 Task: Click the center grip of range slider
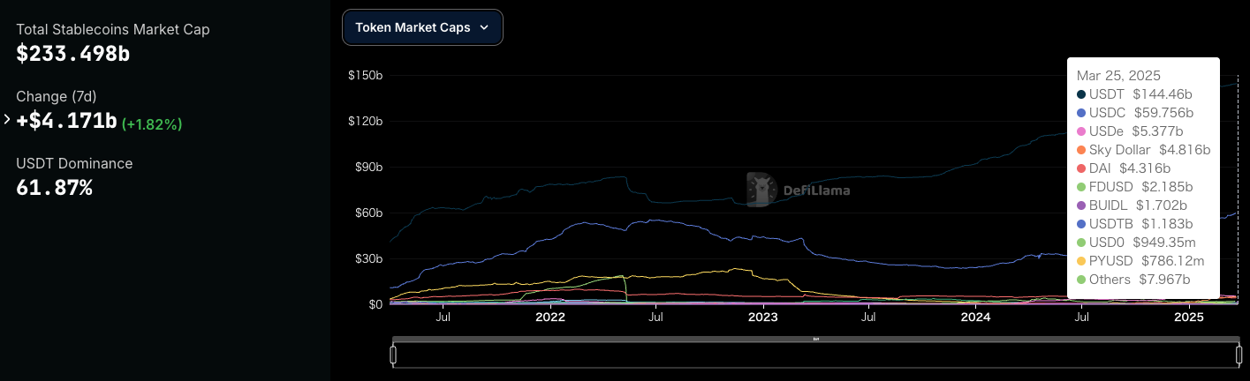815,339
